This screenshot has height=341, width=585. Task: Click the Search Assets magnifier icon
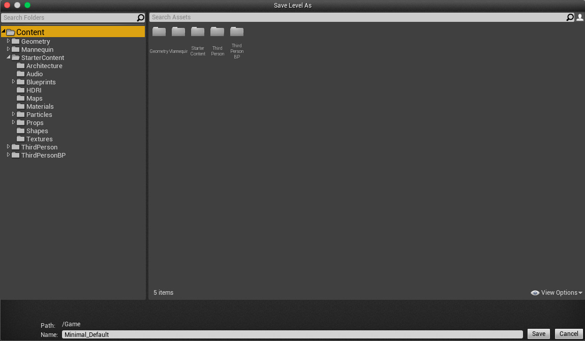[570, 17]
